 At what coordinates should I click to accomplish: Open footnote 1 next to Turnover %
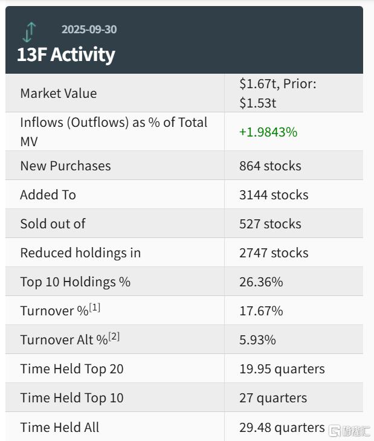(95, 307)
